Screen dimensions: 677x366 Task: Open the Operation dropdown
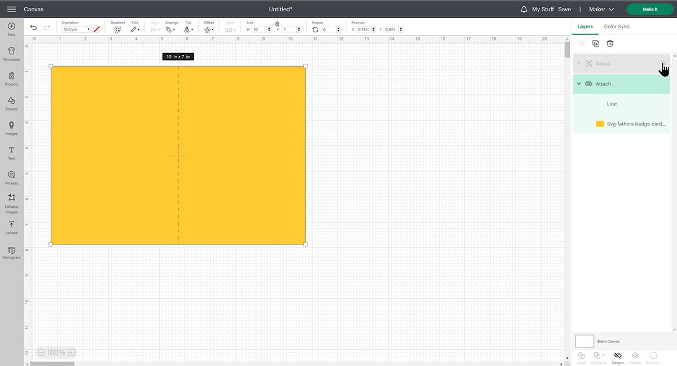(77, 29)
